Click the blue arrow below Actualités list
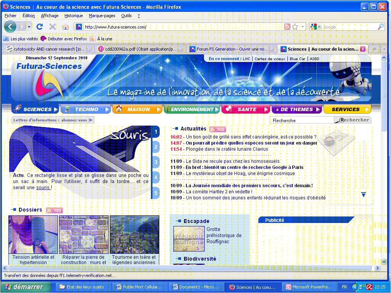This screenshot has height=293, width=391. 364,195
